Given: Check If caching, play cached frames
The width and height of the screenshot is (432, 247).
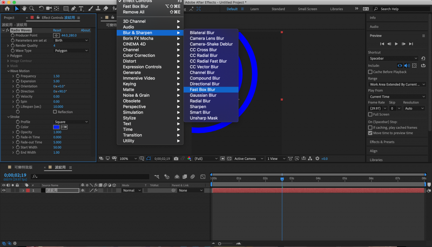Looking at the screenshot, I should pos(370,127).
